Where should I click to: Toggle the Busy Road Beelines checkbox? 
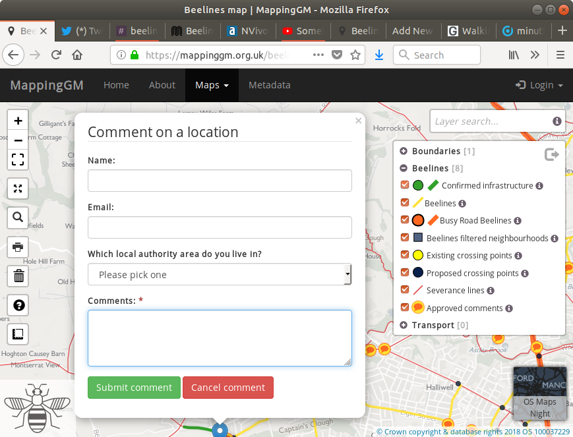pyautogui.click(x=405, y=220)
